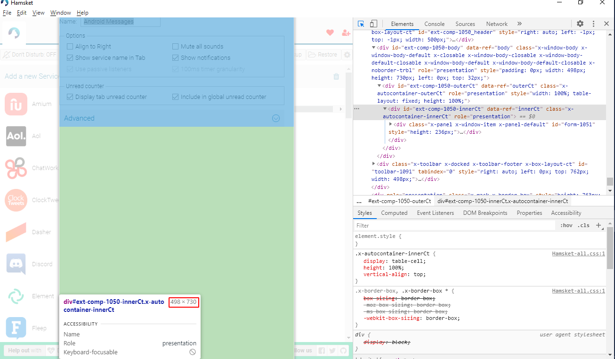This screenshot has height=359, width=615.
Task: Open the Edit menu
Action: click(x=22, y=13)
